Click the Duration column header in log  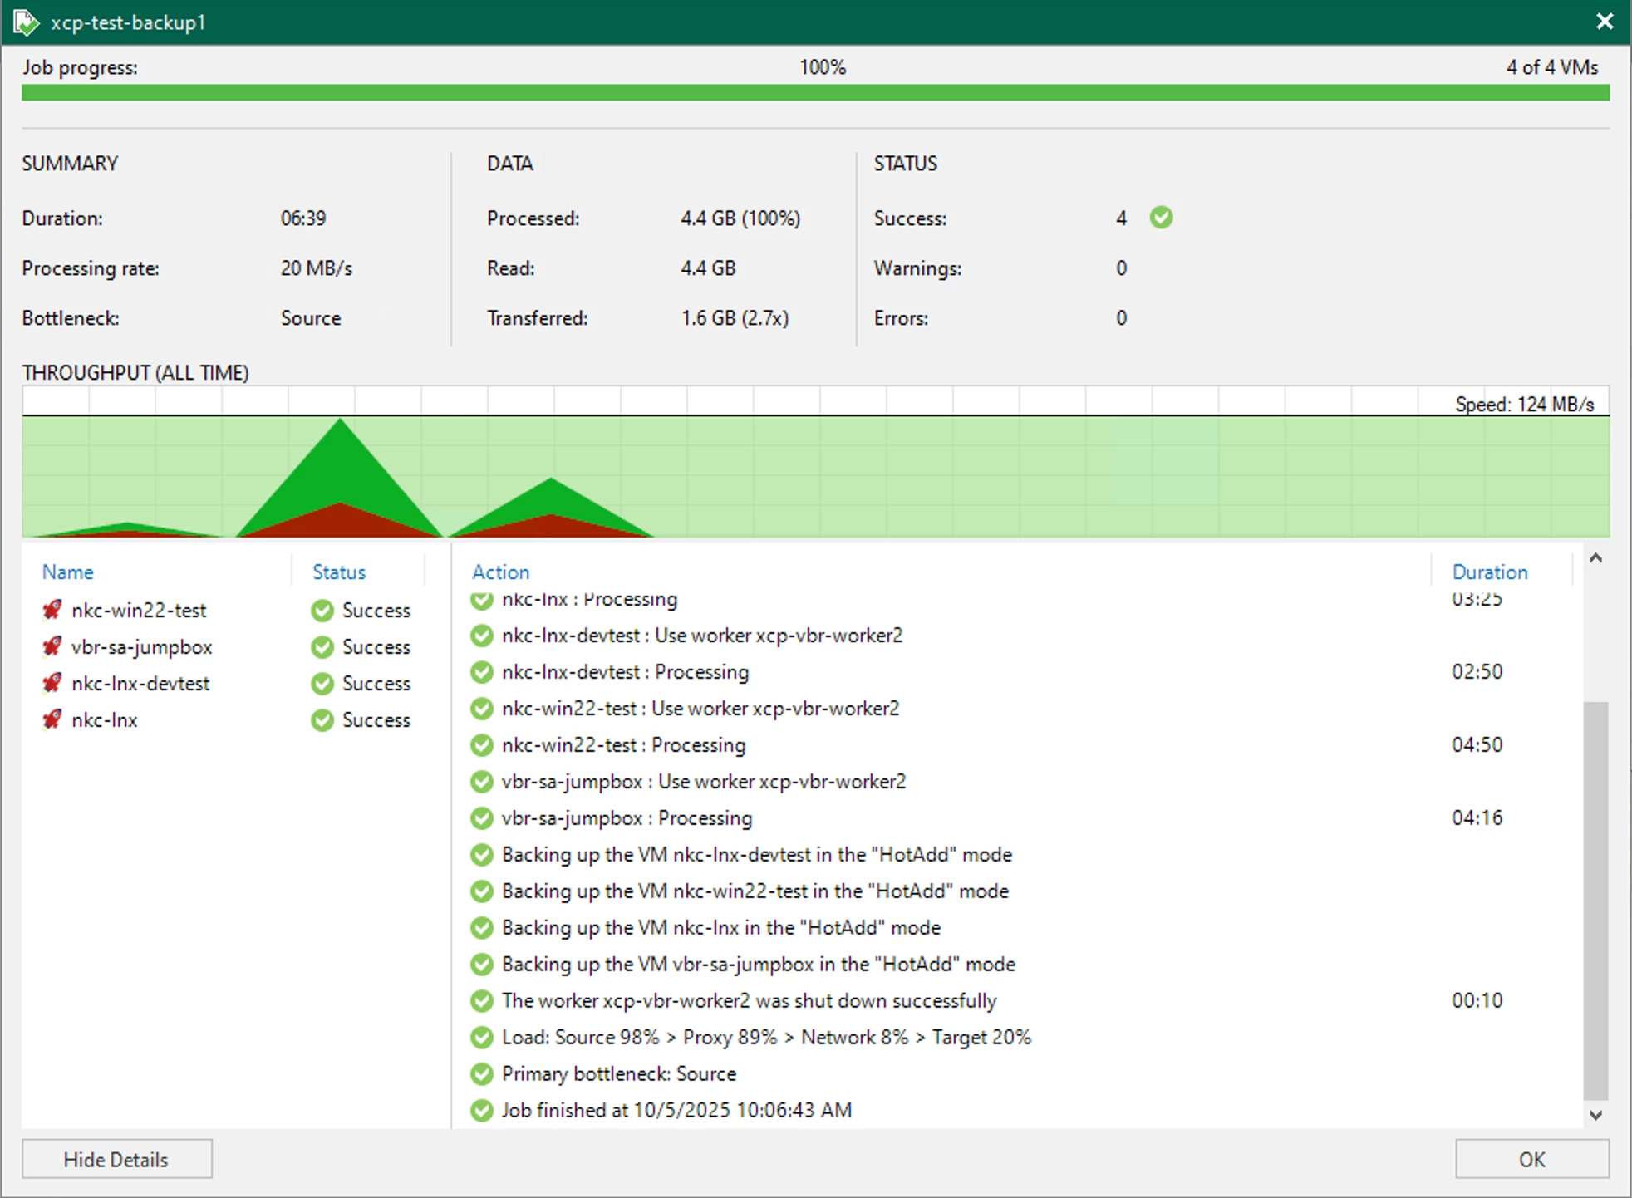pos(1489,572)
